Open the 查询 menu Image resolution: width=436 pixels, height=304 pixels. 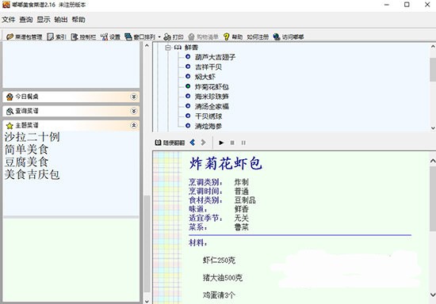26,20
